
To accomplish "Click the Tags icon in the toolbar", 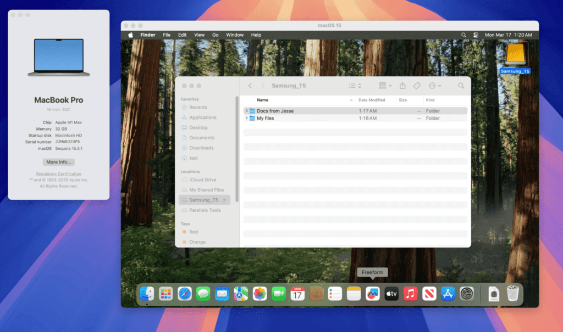I will 416,86.
